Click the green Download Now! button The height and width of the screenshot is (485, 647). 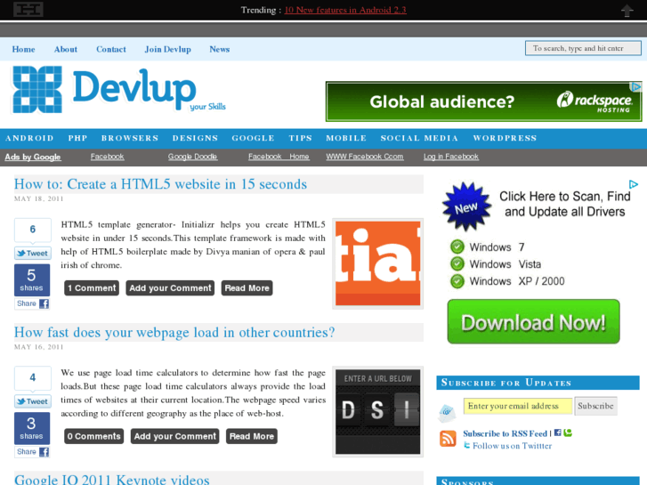(533, 321)
